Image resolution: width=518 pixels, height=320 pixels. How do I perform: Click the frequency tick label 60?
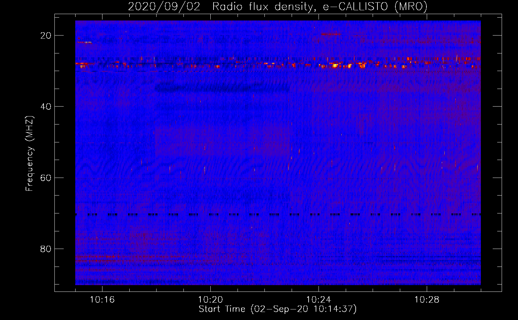tap(46, 178)
